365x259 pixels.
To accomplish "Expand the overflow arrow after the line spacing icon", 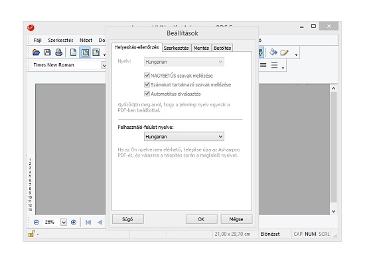I will 283,68.
